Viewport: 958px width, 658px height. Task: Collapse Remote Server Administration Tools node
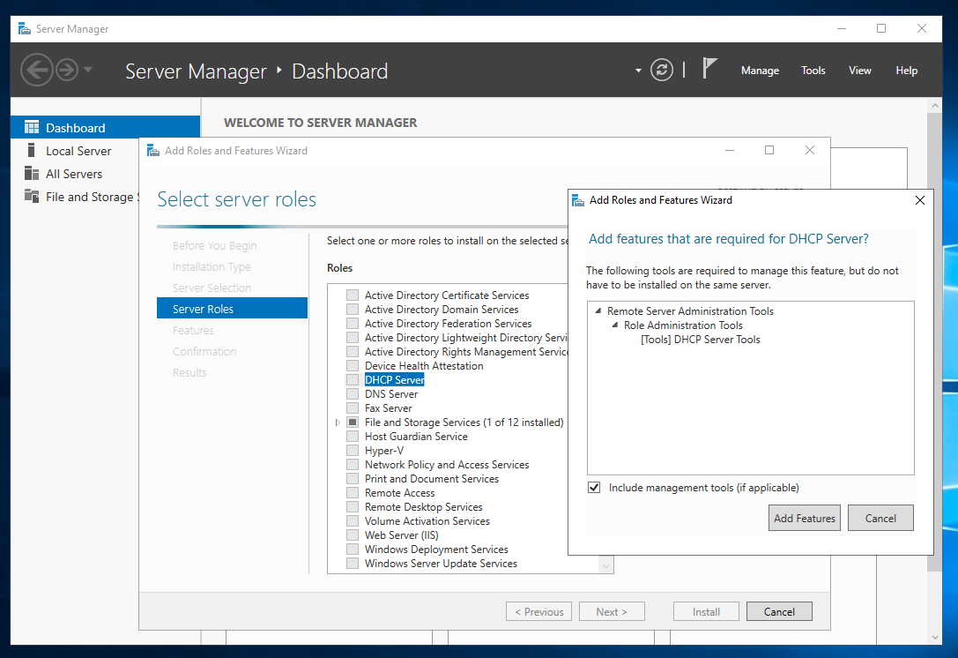click(x=598, y=311)
